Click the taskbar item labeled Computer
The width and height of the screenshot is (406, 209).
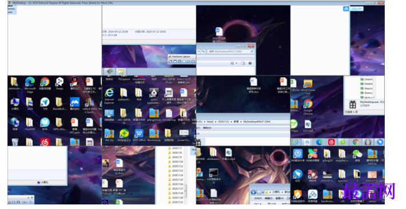(42, 182)
